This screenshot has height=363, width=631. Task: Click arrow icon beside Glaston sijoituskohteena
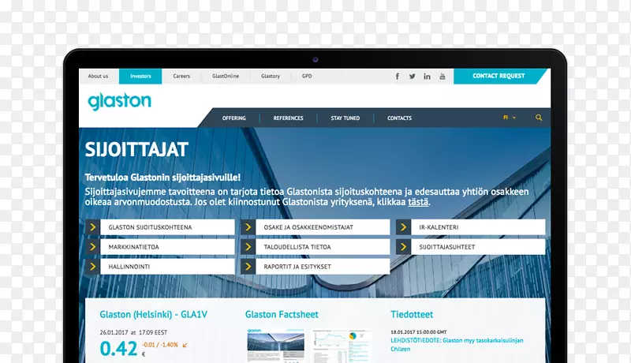point(92,227)
